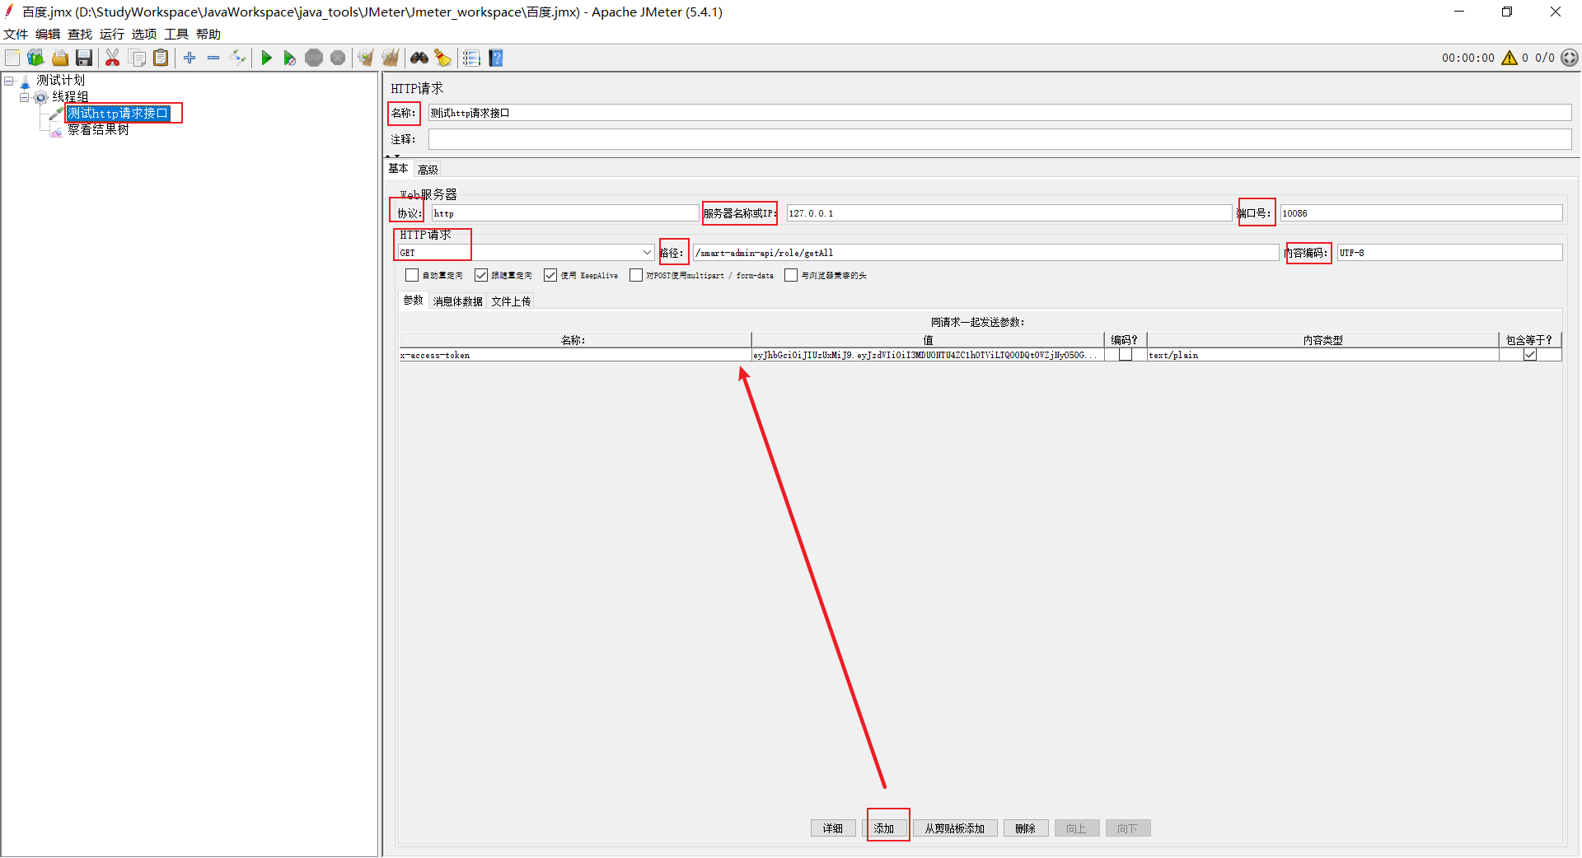Open function helper list icon
The image size is (1582, 858).
tap(471, 58)
